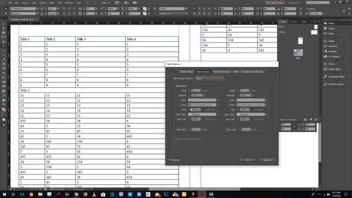Open the Layers panel icon in dock

pyautogui.click(x=325, y=29)
